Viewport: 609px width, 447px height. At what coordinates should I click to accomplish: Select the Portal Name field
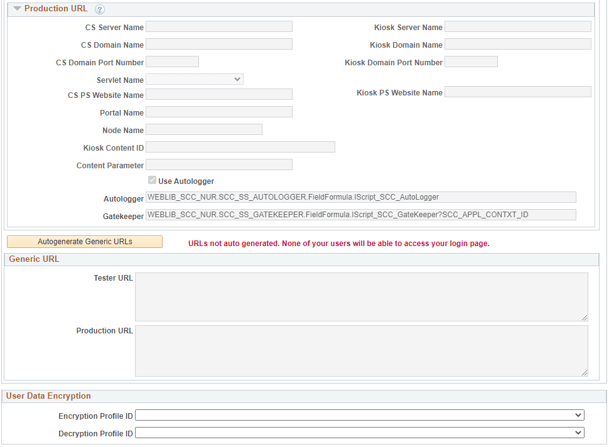(218, 111)
